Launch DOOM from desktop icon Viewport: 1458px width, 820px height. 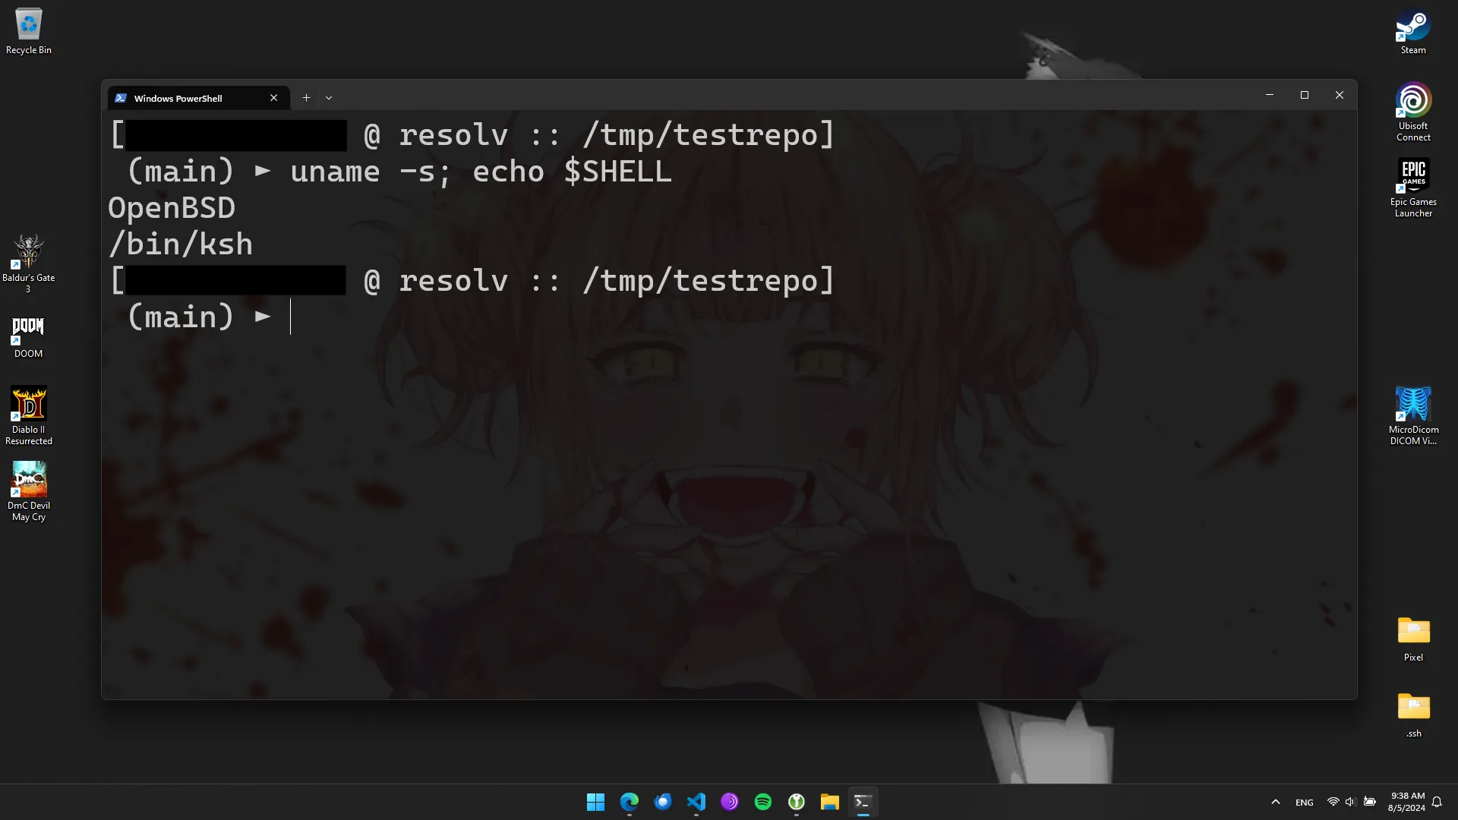pyautogui.click(x=29, y=336)
